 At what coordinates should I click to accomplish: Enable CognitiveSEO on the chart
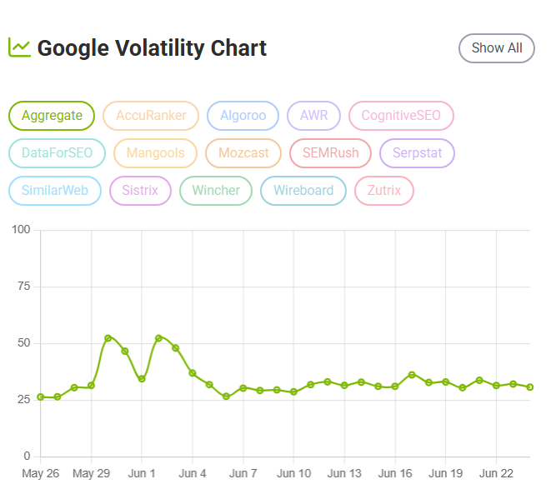pos(401,116)
